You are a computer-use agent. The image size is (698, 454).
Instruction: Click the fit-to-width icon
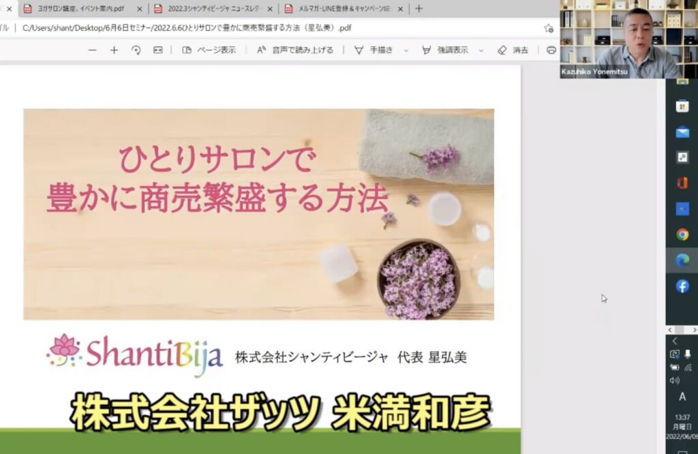[157, 50]
